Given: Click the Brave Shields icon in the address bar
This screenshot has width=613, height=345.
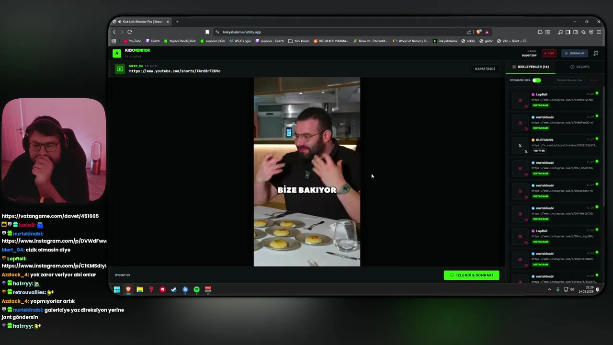Looking at the screenshot, I should tap(479, 32).
